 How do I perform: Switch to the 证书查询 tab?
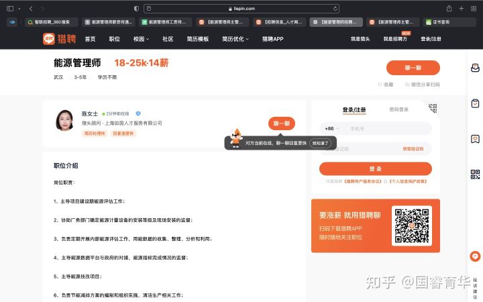point(449,22)
